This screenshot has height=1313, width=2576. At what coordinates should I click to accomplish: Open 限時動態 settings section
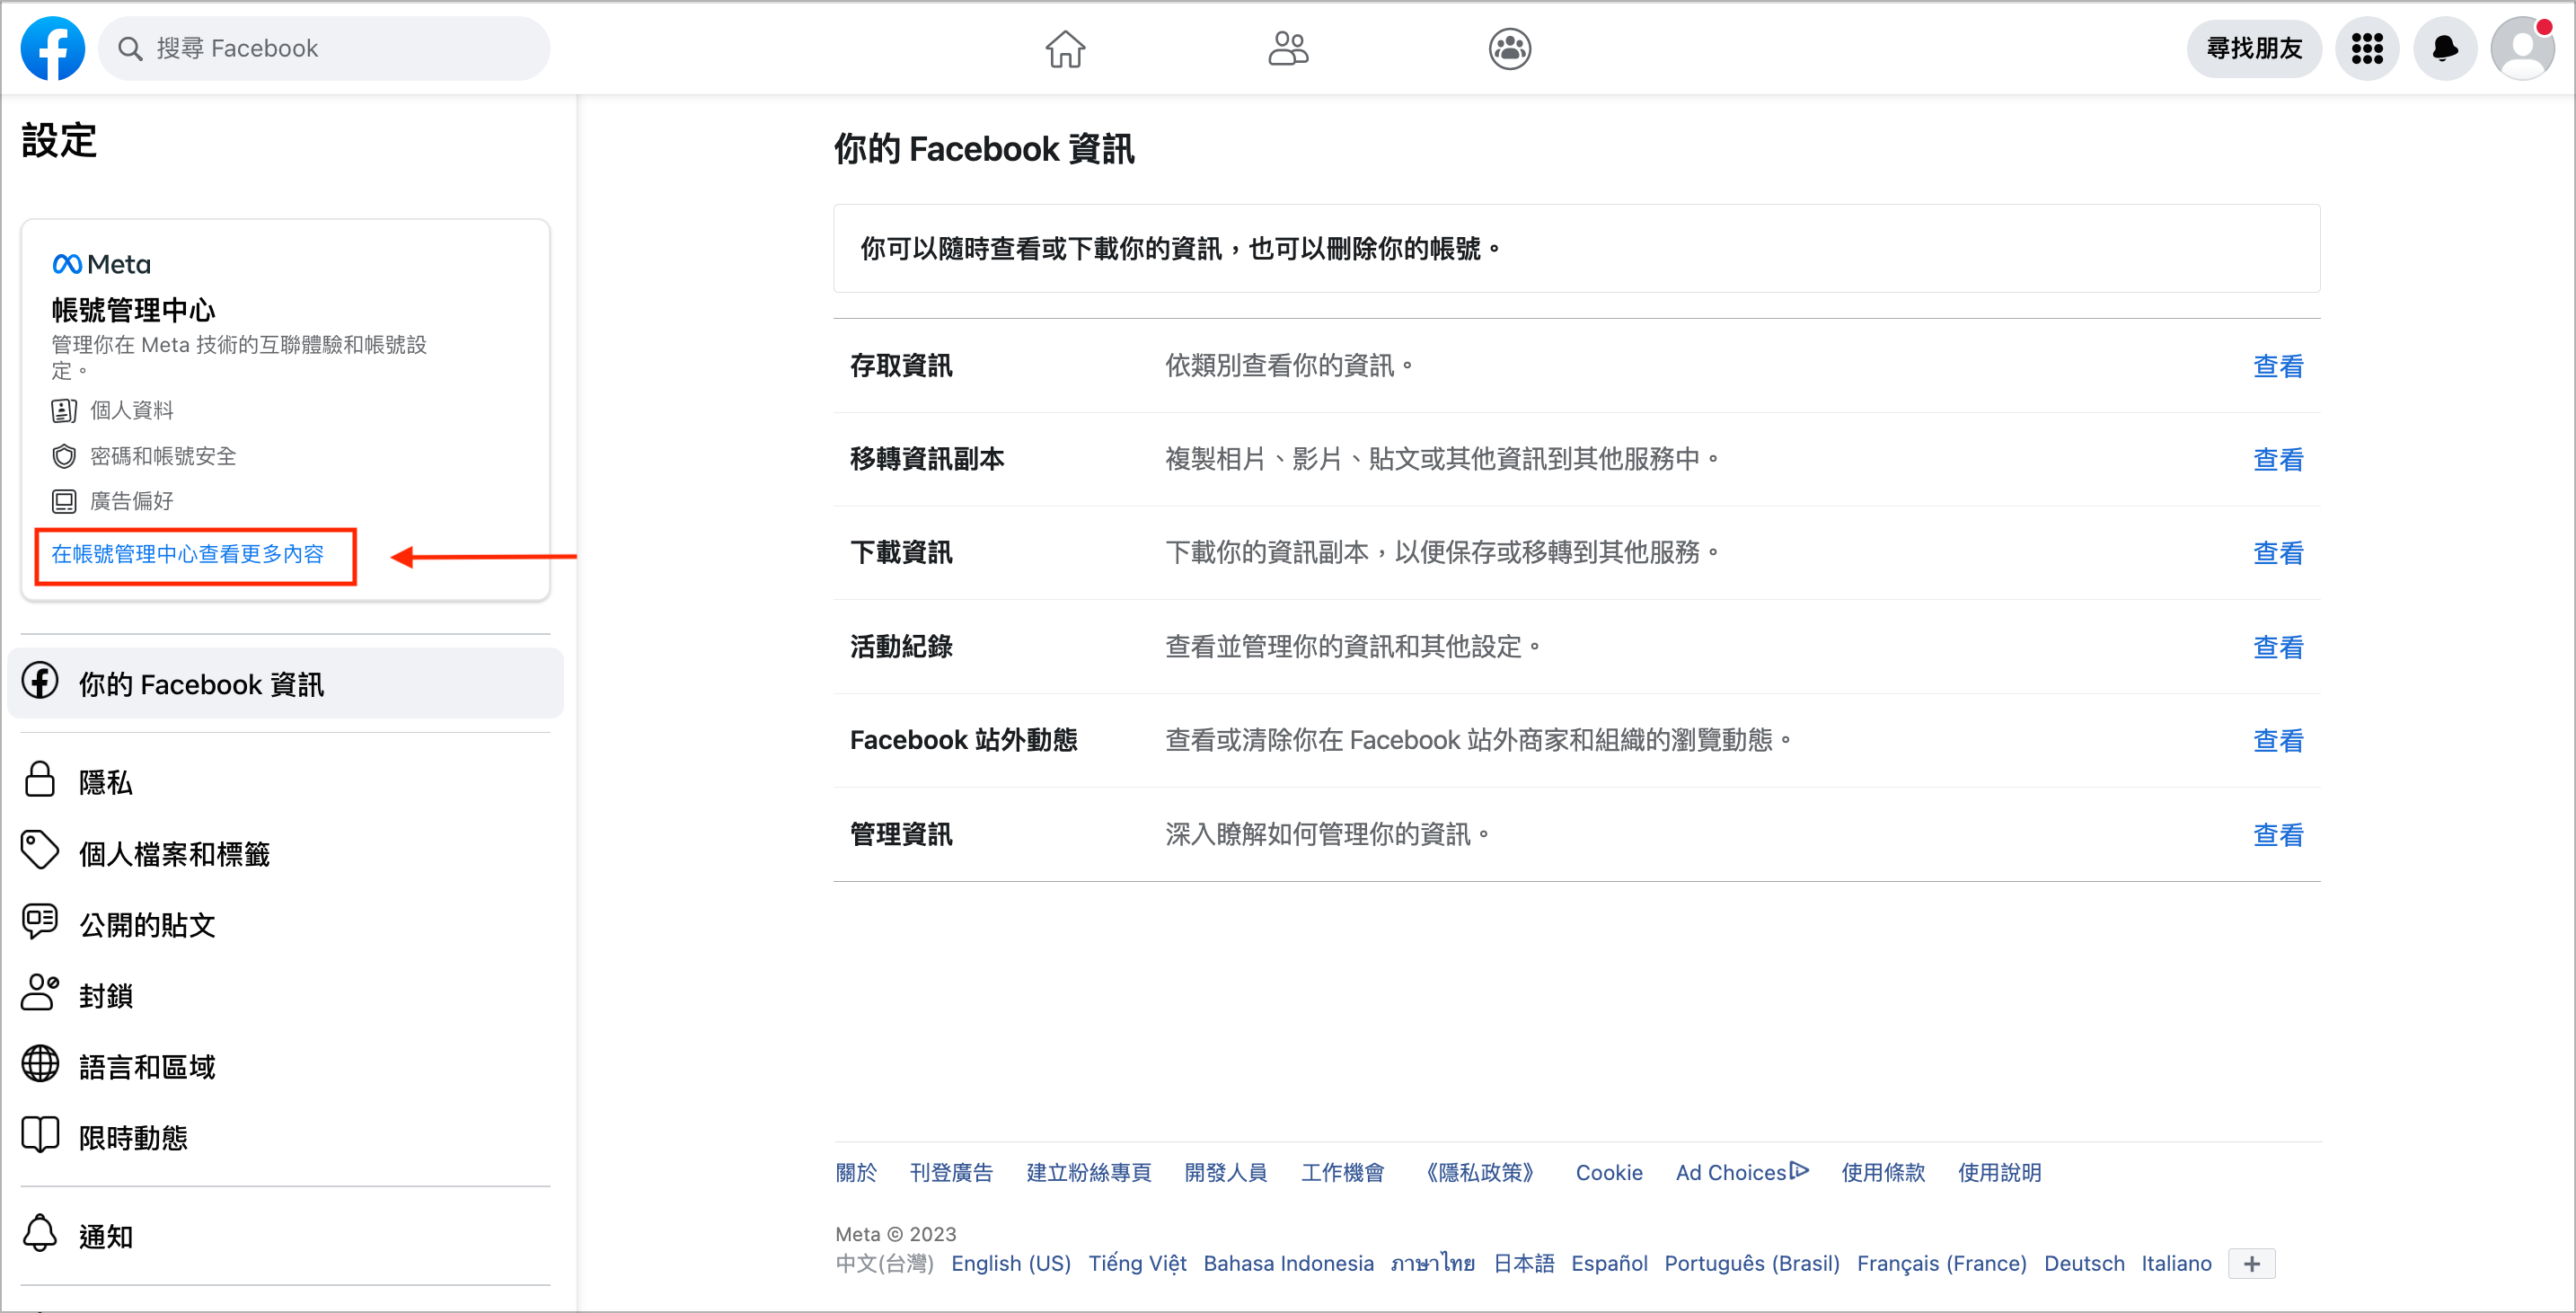(285, 1136)
